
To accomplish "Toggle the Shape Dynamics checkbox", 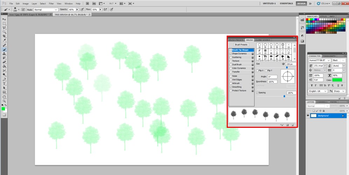I will 231,54.
